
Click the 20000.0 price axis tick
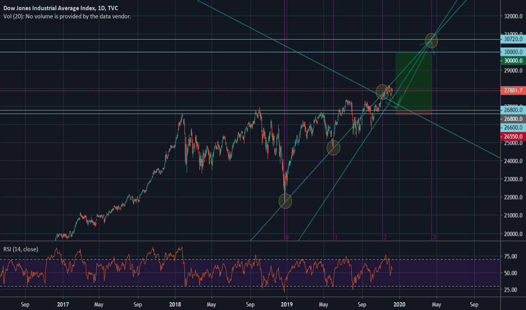click(x=513, y=233)
